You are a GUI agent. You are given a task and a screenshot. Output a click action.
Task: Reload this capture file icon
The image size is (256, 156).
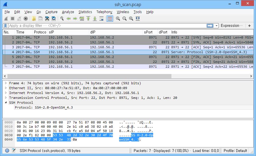54,19
